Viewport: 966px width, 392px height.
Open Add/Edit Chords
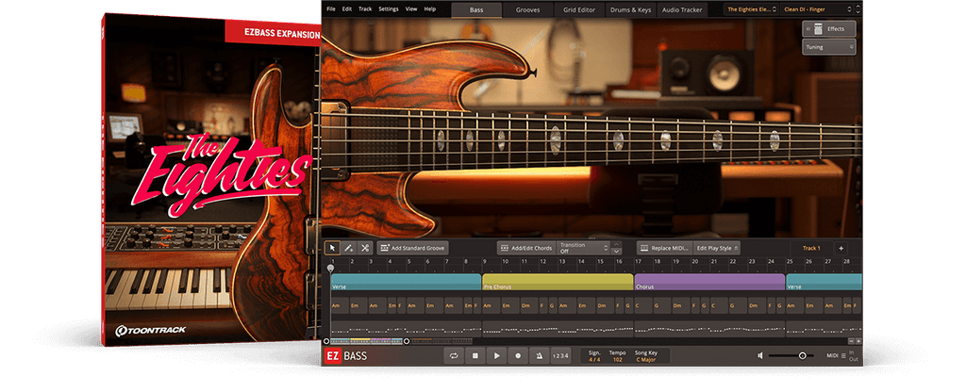pyautogui.click(x=526, y=248)
